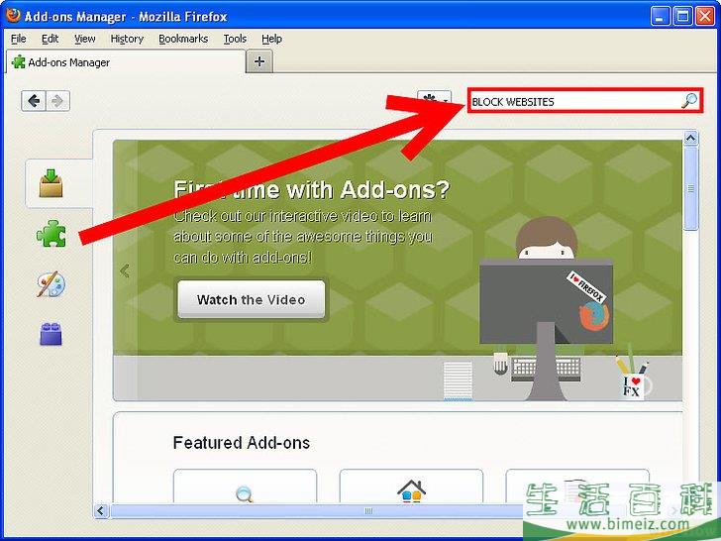The width and height of the screenshot is (721, 541).
Task: Open featured add-on with magnifier icon
Action: [x=245, y=486]
